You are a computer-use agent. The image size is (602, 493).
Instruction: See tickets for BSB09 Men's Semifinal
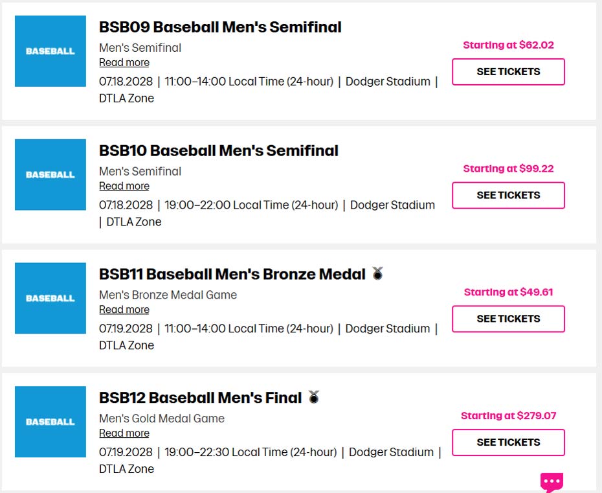(508, 72)
